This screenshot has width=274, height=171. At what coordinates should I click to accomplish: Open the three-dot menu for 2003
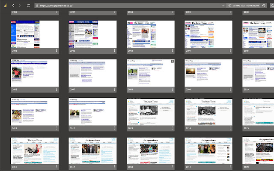click(x=172, y=50)
